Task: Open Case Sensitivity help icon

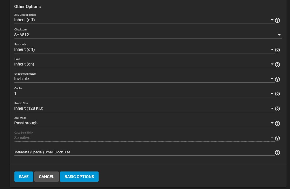Action: 277,138
